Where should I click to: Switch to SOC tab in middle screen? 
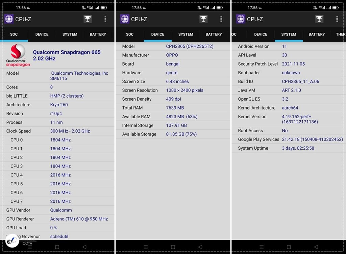(x=130, y=34)
